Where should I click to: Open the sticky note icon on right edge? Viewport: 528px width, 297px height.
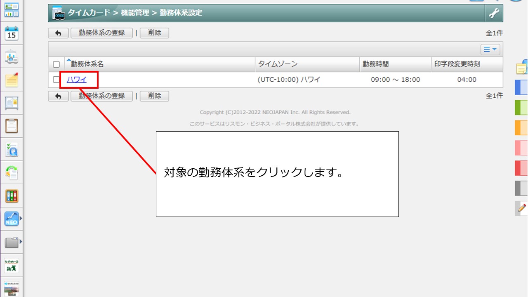(x=522, y=67)
